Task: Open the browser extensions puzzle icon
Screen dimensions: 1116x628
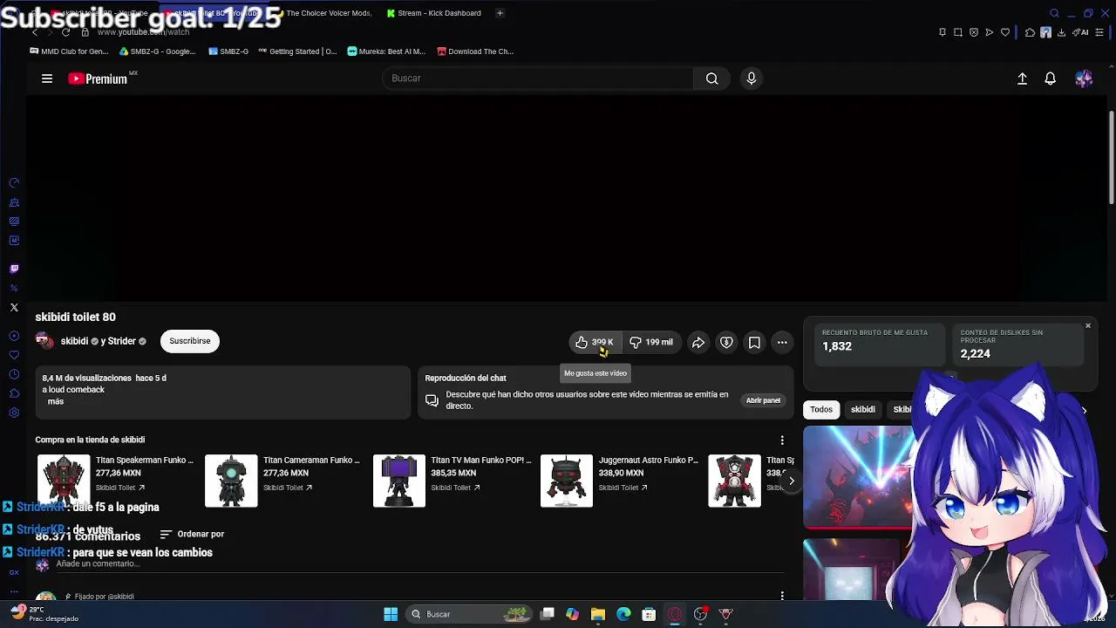Action: point(1030,32)
